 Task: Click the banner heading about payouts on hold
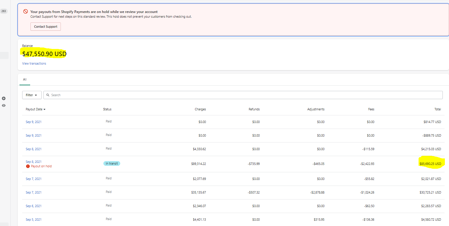point(94,12)
